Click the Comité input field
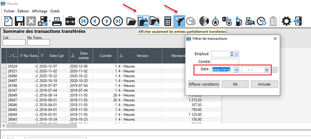Viewport: 311px width, 139px height. [x=225, y=62]
